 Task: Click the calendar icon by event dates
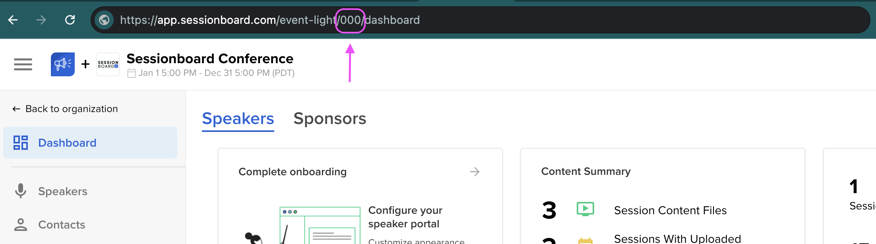click(x=132, y=74)
